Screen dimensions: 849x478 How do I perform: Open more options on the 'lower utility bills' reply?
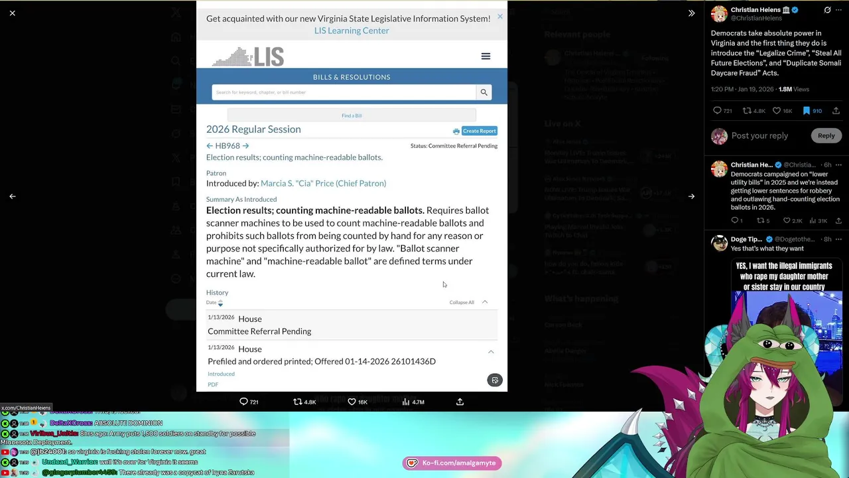point(838,165)
